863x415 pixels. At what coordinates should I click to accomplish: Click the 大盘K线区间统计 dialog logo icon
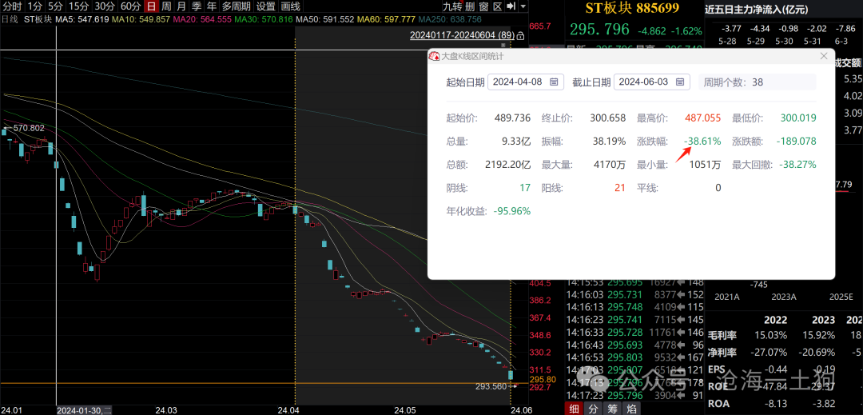(435, 56)
